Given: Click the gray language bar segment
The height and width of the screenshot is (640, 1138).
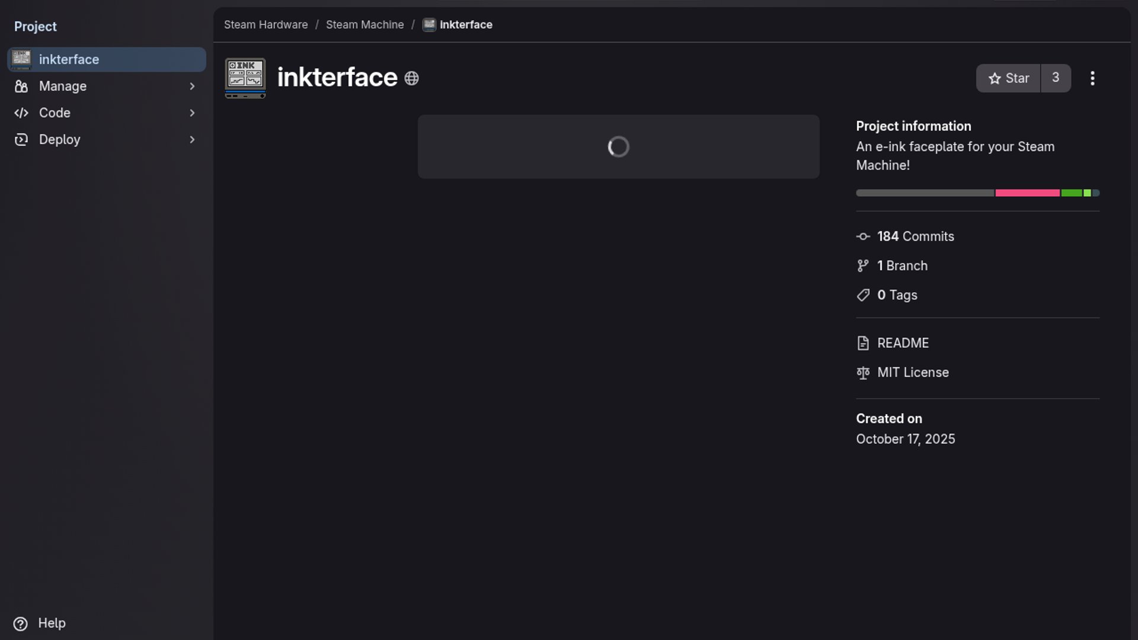Looking at the screenshot, I should (x=925, y=193).
